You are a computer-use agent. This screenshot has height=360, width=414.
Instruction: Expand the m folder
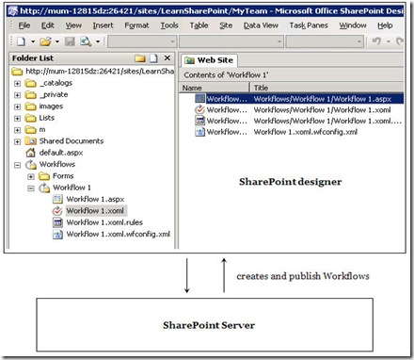coord(17,130)
